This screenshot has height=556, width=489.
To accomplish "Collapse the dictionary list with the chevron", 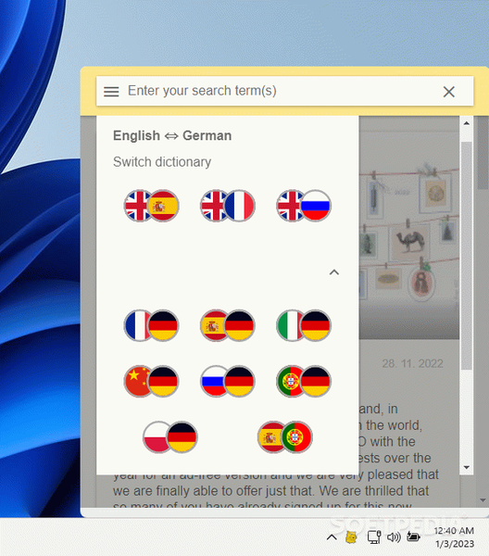I will pos(334,272).
